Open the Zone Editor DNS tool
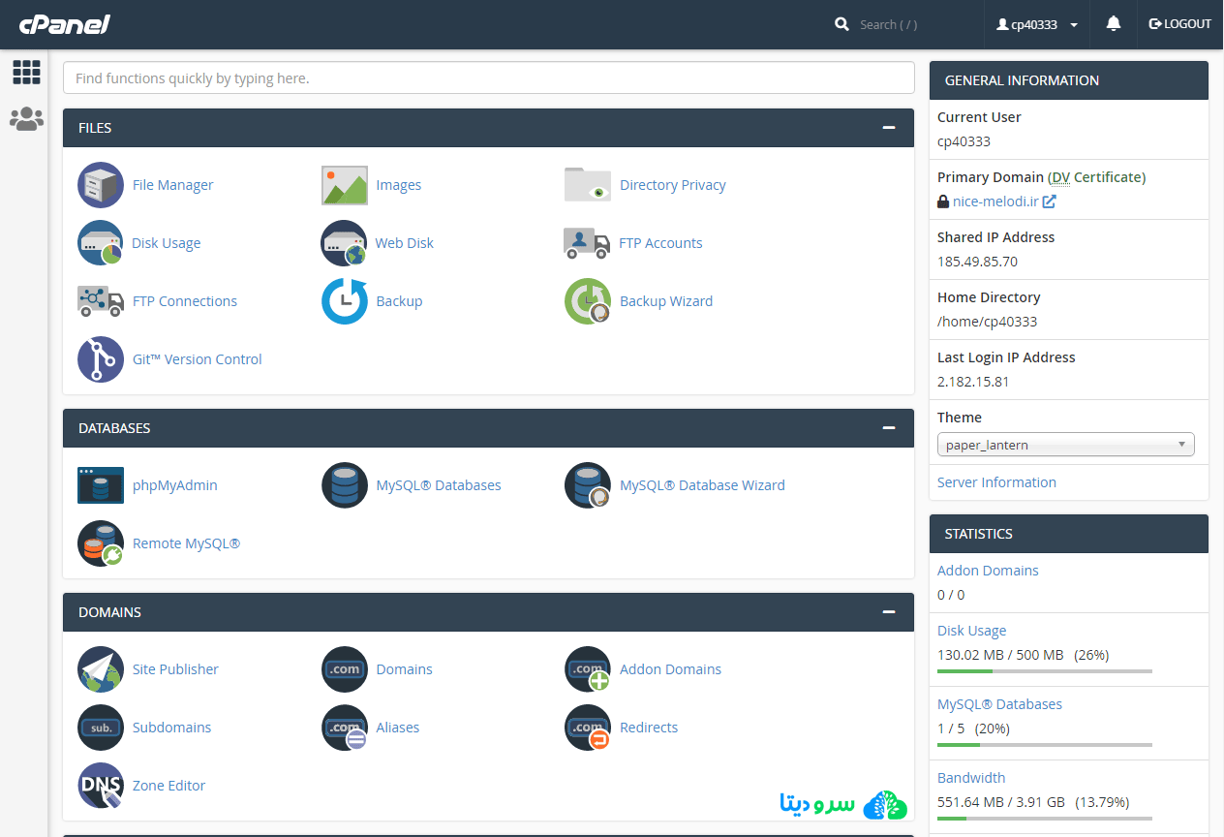This screenshot has height=837, width=1224. pyautogui.click(x=100, y=785)
